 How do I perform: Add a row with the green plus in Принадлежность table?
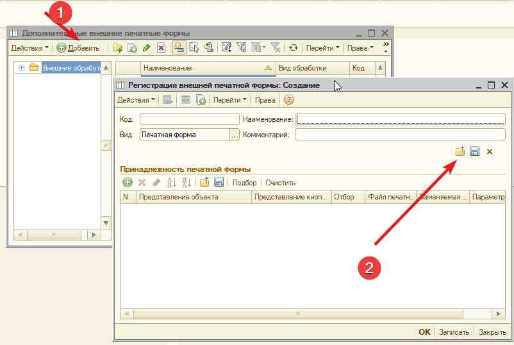pos(128,182)
